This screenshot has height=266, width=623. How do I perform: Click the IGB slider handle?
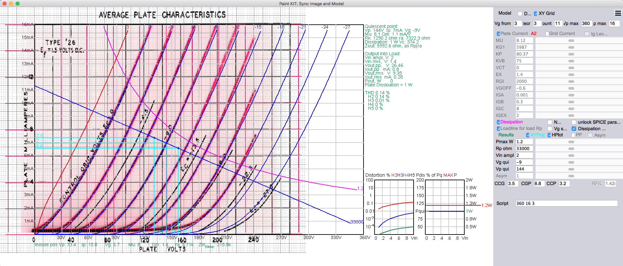coord(571,102)
